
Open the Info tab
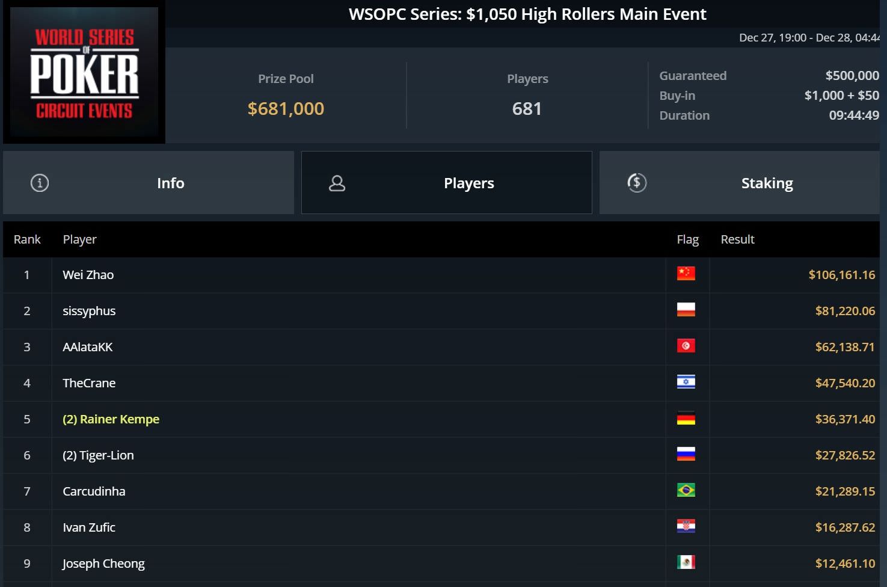tap(149, 183)
